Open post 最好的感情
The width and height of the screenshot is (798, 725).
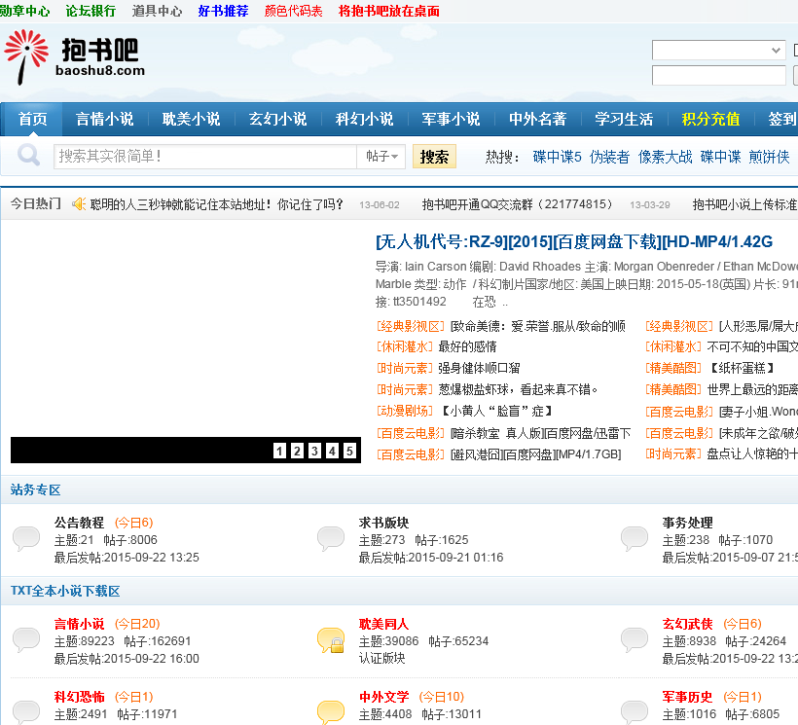(x=467, y=347)
